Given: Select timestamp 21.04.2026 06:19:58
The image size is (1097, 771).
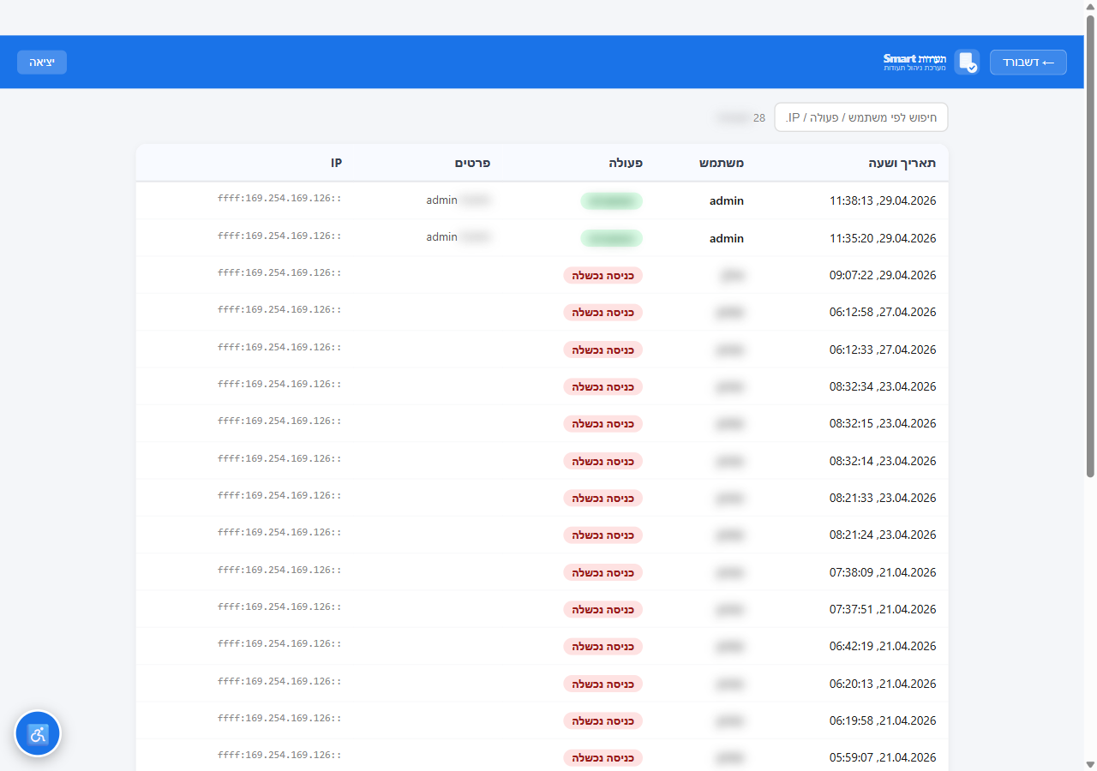Looking at the screenshot, I should 883,720.
